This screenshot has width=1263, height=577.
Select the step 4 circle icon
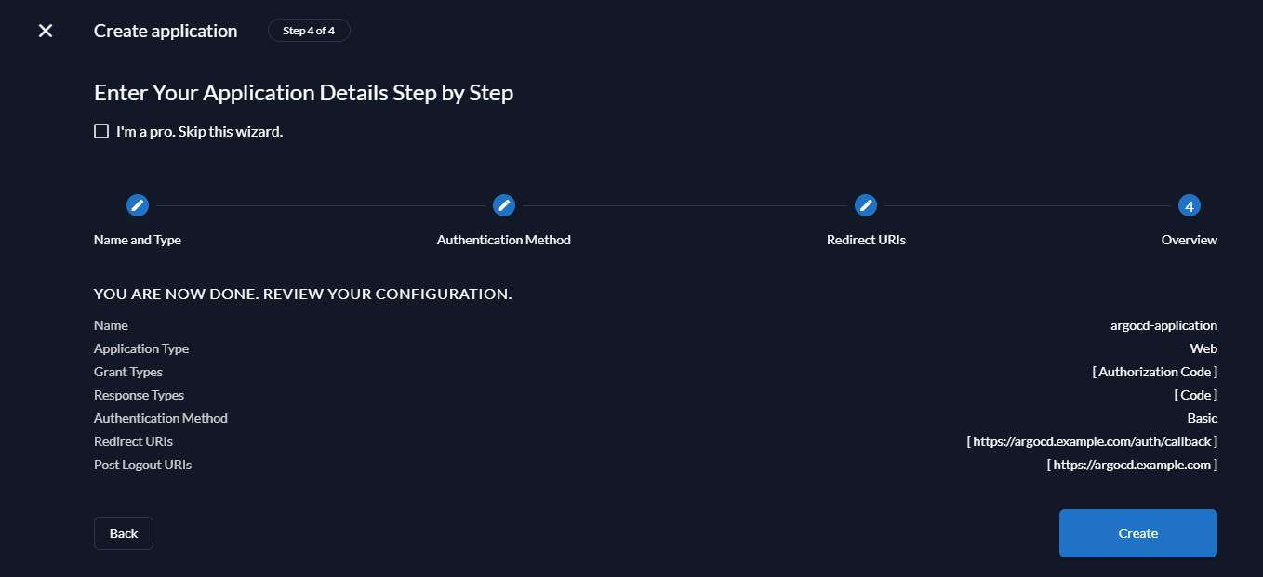point(1189,205)
